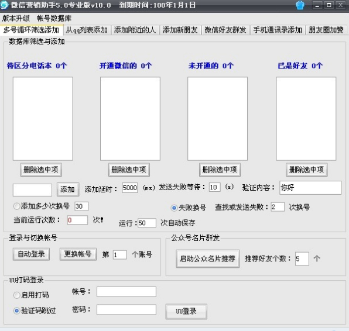
Task: Close the 微信营销助手 window
Action: tap(341, 5)
